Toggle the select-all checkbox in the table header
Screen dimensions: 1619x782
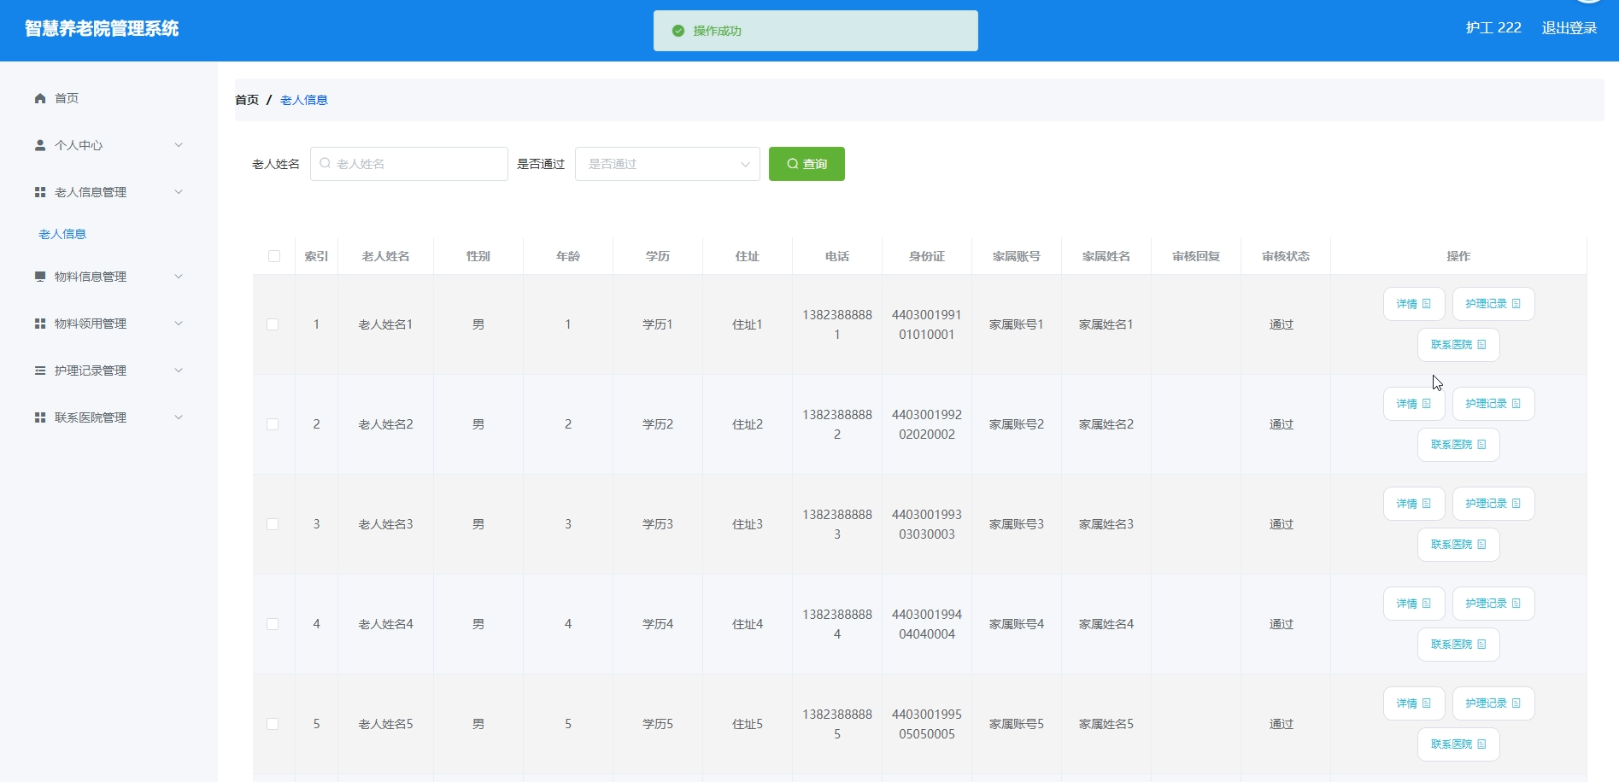(274, 256)
